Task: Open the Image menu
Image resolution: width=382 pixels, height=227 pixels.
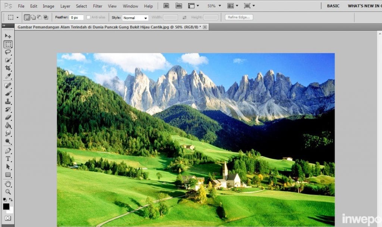Action: (x=48, y=6)
